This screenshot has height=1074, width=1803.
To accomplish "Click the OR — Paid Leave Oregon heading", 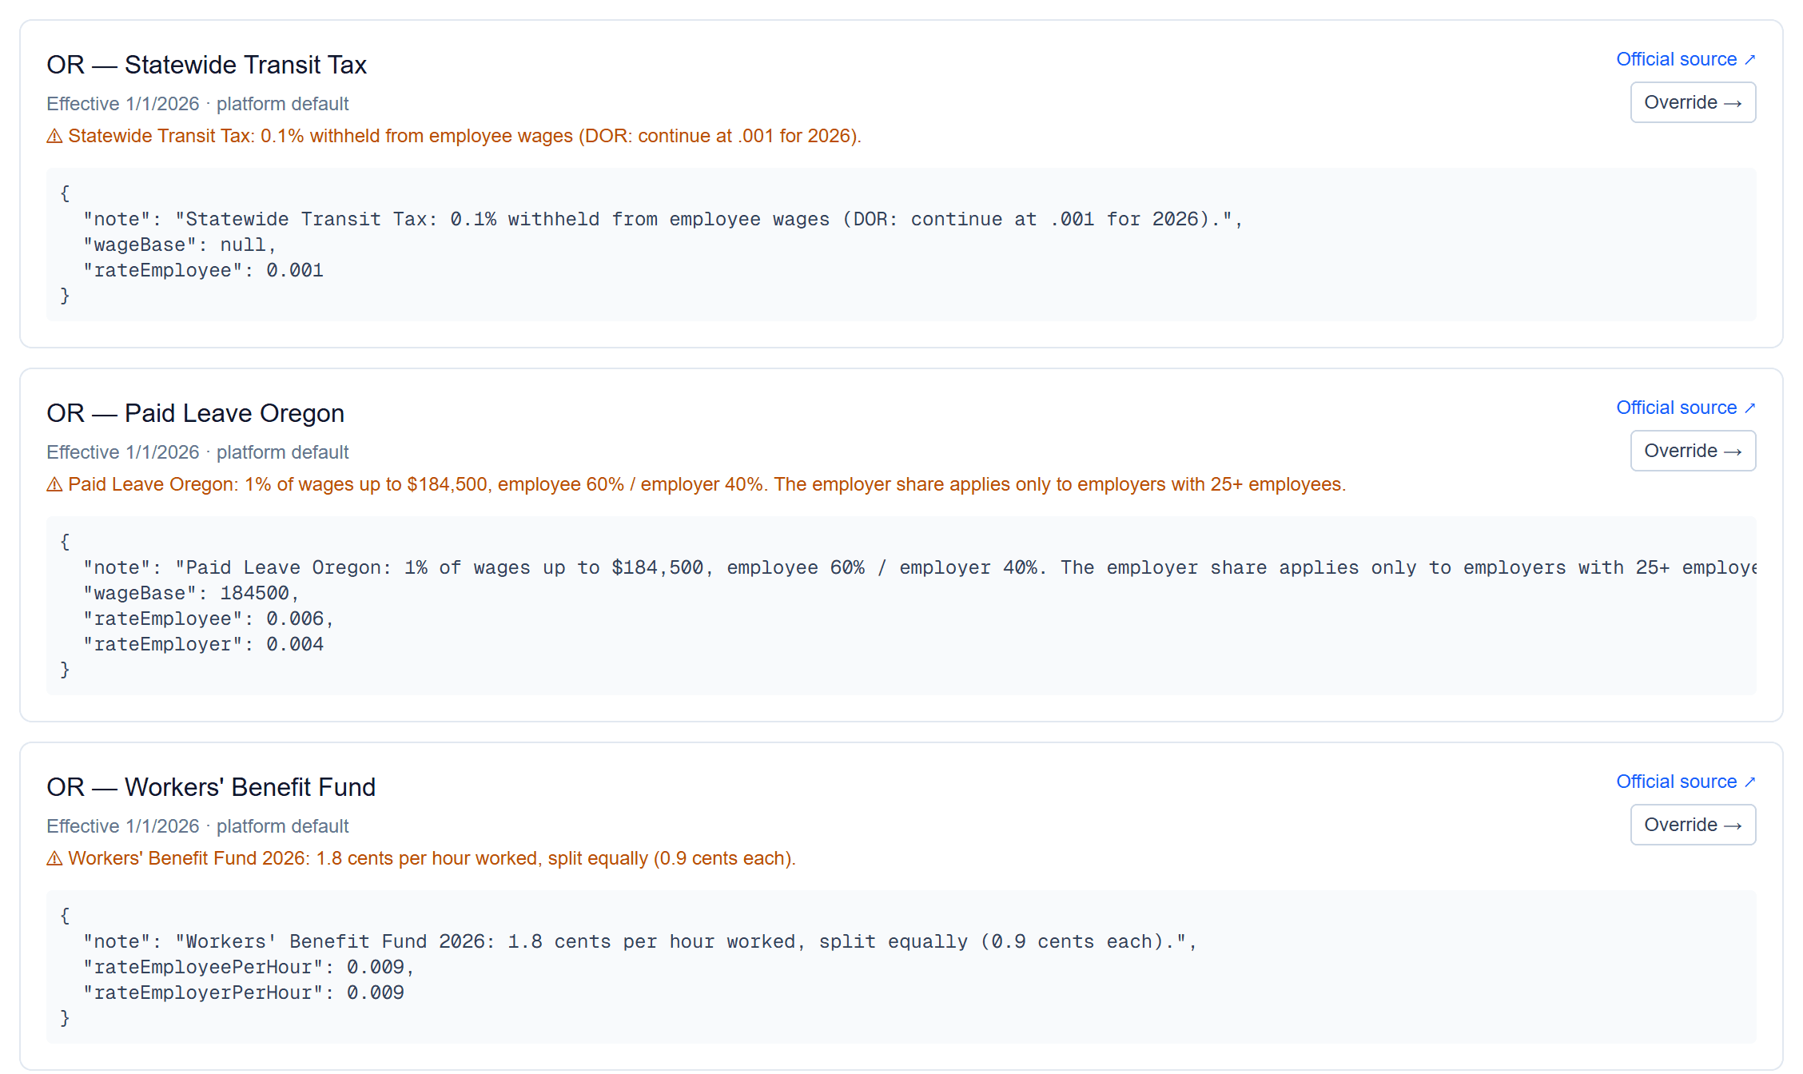I will [195, 413].
